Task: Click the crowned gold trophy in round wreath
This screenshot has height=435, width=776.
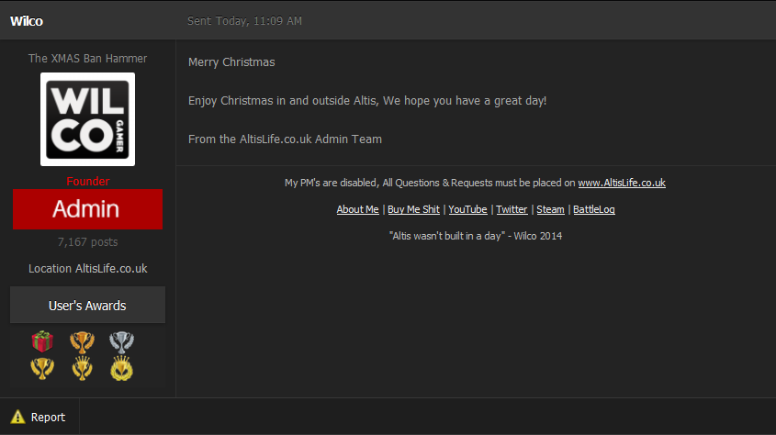Action: tap(121, 369)
